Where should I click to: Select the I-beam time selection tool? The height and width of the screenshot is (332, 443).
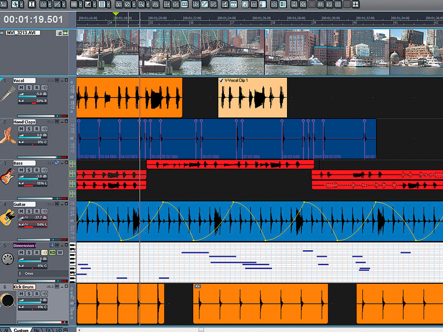[31, 4]
